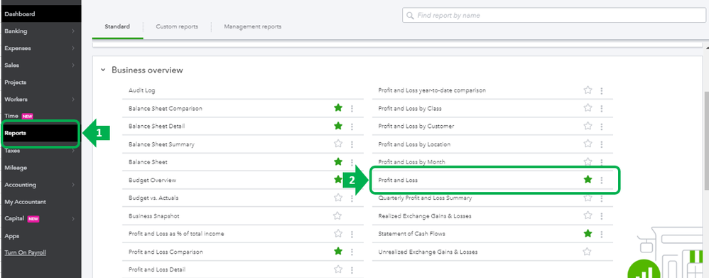Unfavorite the Balance Sheet report star
The height and width of the screenshot is (278, 709).
[337, 161]
